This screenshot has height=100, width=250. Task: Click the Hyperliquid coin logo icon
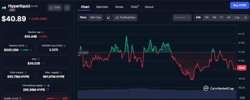[4, 8]
